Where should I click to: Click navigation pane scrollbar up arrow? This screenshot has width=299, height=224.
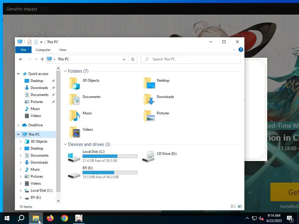click(58, 68)
